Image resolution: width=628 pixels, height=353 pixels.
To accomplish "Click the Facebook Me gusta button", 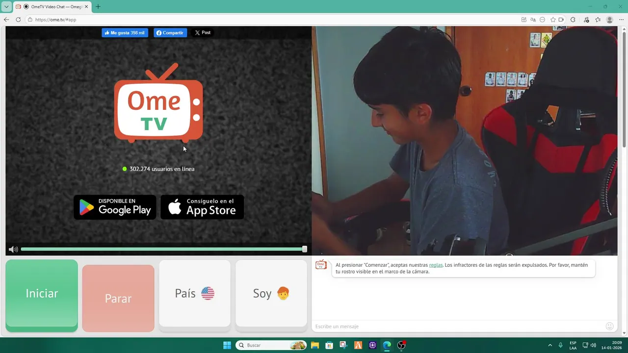I will (125, 33).
